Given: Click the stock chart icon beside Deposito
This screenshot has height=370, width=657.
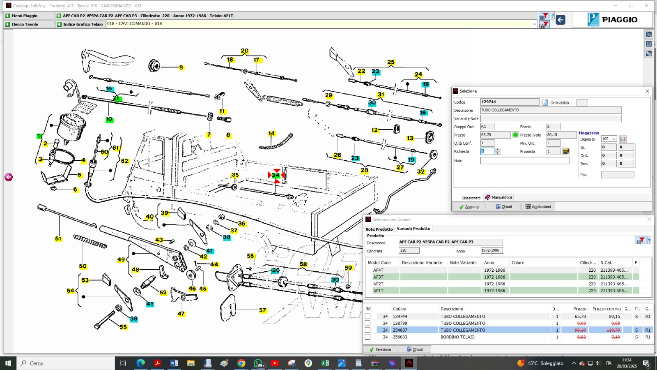Looking at the screenshot, I should click(x=623, y=139).
